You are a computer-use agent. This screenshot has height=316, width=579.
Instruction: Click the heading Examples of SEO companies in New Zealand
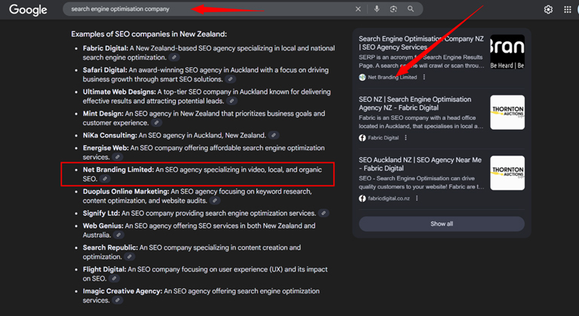(x=149, y=34)
